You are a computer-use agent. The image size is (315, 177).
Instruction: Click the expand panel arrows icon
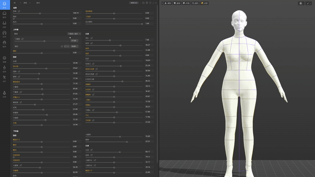point(154,3)
